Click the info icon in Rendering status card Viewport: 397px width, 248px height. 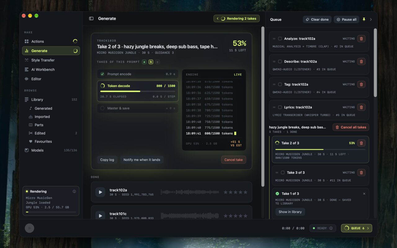coord(74,191)
